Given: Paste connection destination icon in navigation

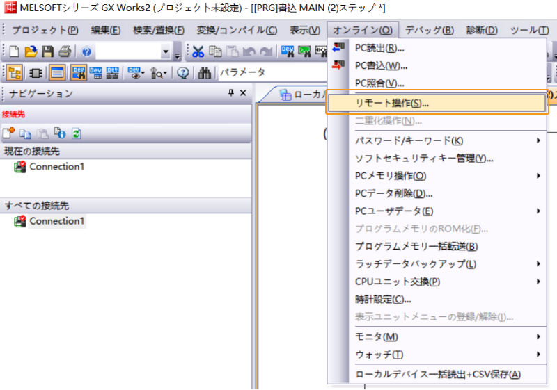Looking at the screenshot, I should point(42,133).
